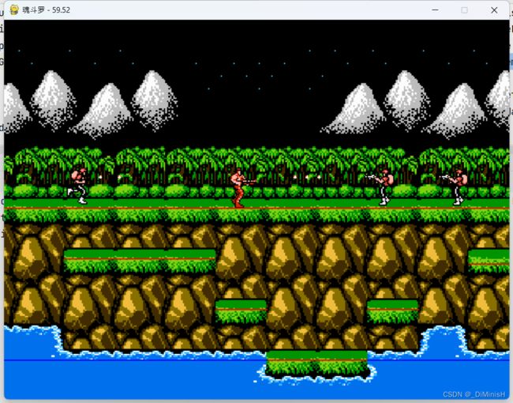Click the enemy soldier nearest the right edge
Viewport: 513px width, 403px height.
pyautogui.click(x=455, y=187)
